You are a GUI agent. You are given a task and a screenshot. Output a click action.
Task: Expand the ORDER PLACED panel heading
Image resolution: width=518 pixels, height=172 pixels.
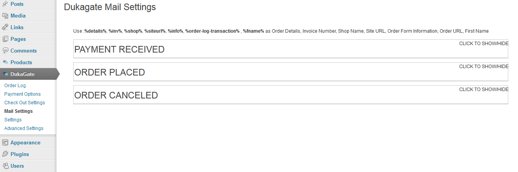pyautogui.click(x=109, y=72)
